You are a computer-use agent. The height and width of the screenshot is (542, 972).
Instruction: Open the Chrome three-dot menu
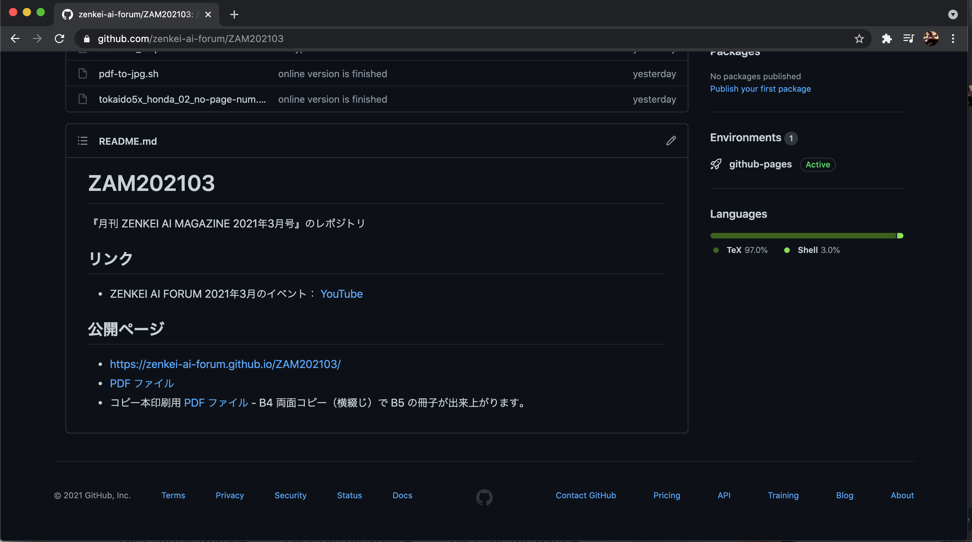click(953, 39)
